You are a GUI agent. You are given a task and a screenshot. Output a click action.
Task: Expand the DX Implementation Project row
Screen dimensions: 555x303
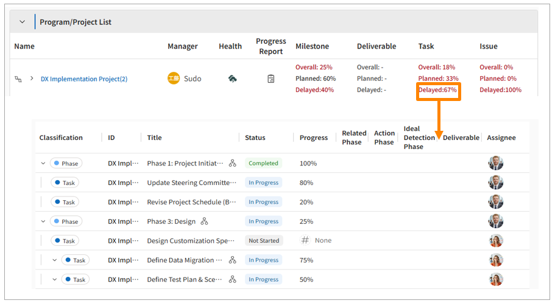32,78
